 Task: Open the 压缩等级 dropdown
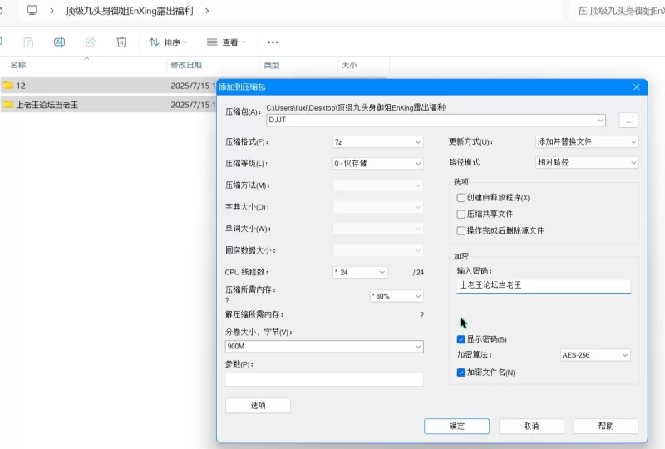pos(378,164)
